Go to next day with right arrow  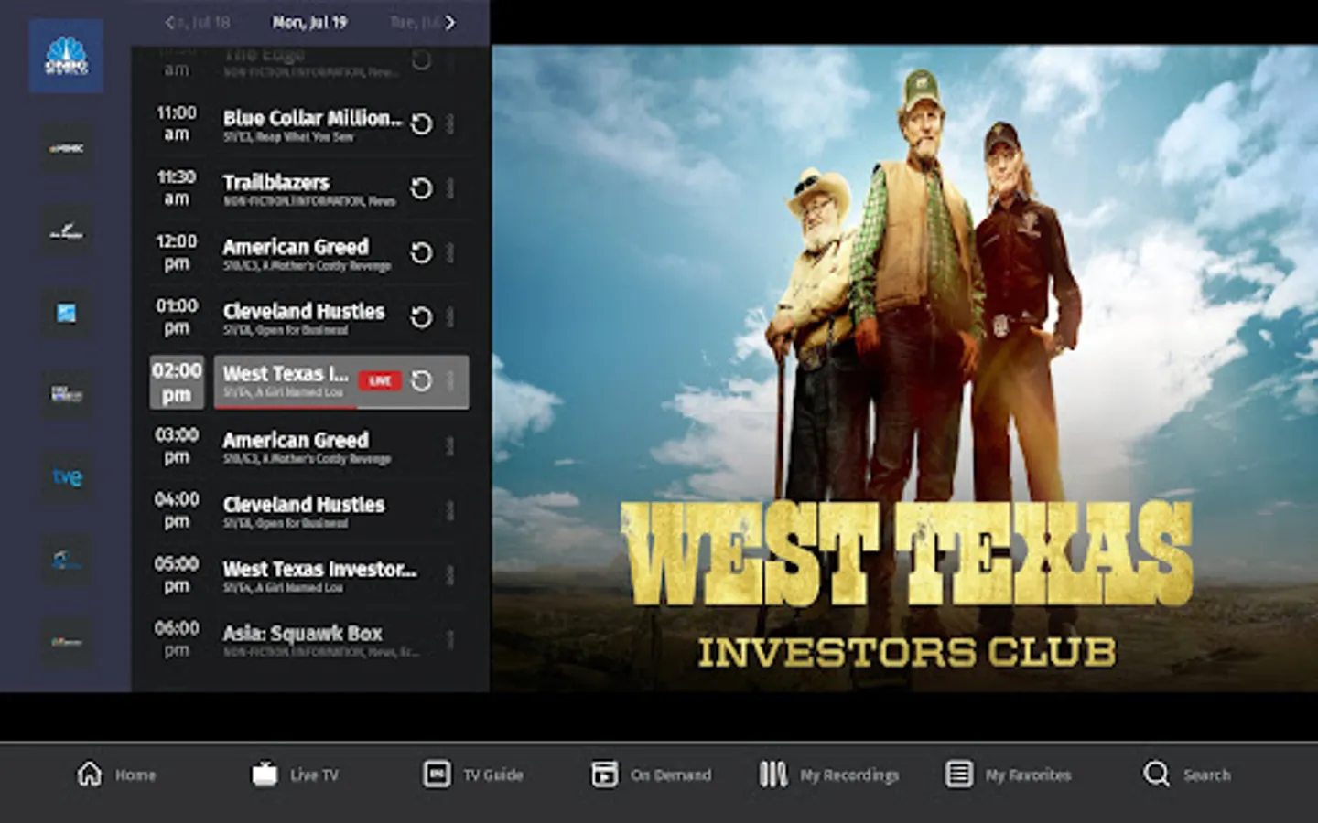click(x=449, y=22)
